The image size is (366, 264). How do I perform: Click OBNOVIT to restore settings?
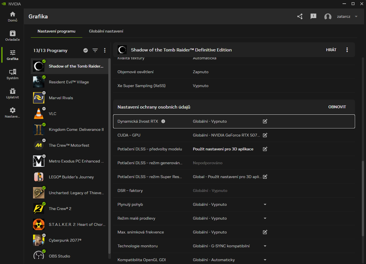pyautogui.click(x=337, y=107)
